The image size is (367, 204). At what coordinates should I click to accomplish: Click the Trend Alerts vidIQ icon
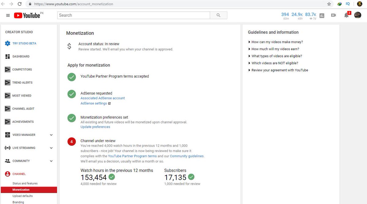pos(8,83)
